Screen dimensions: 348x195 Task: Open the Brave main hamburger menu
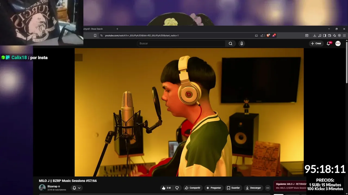(344, 35)
